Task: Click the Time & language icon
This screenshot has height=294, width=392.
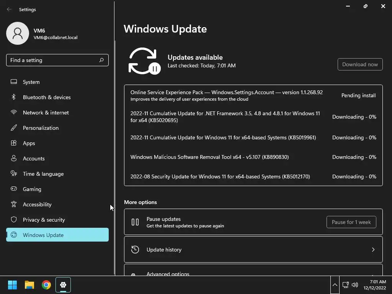Action: [x=14, y=173]
